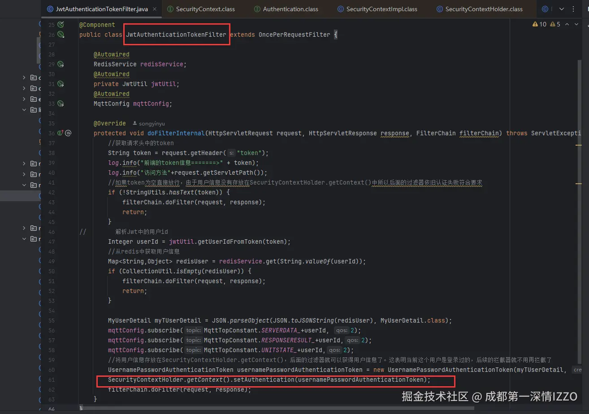Click 'UNITSTATE_' constant on line 58
589x414 pixels.
[279, 350]
